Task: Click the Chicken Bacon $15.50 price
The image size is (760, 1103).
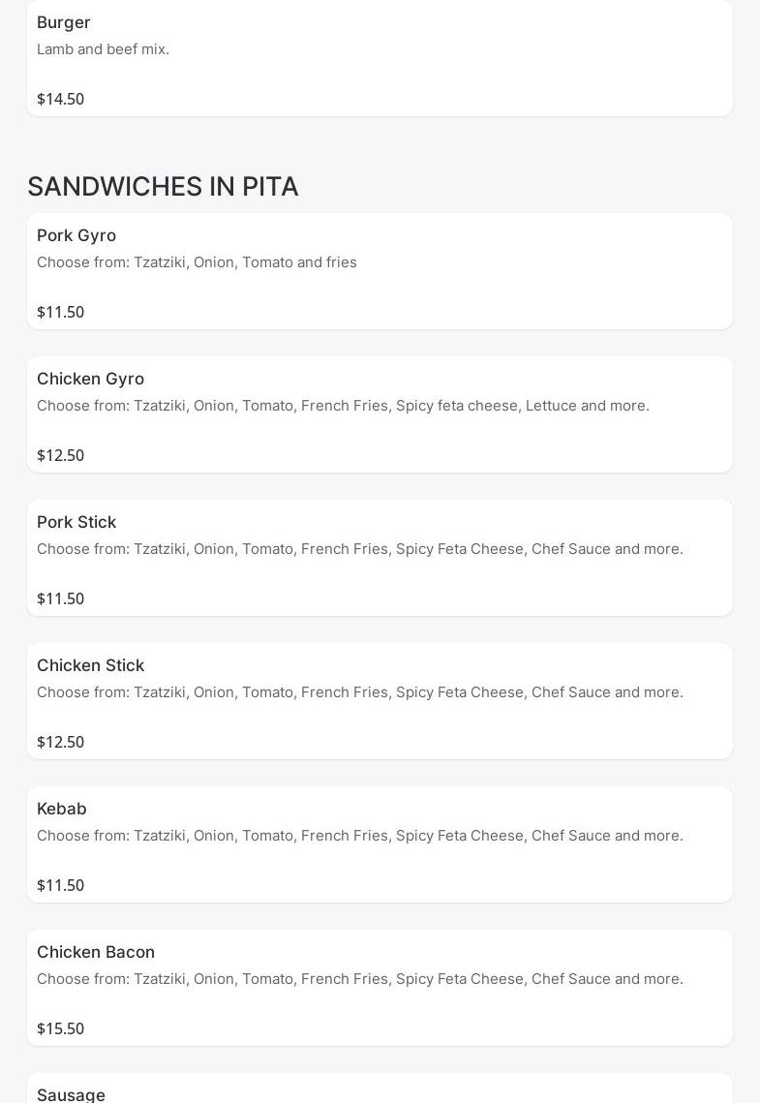Action: (60, 1028)
